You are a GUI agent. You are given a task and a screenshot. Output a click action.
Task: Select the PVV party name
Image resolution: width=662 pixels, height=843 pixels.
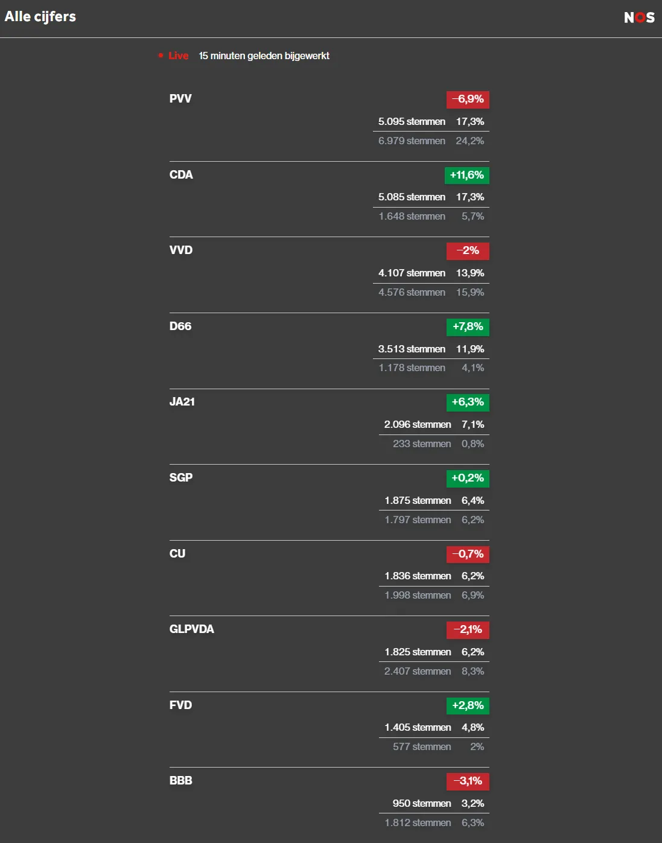click(180, 98)
